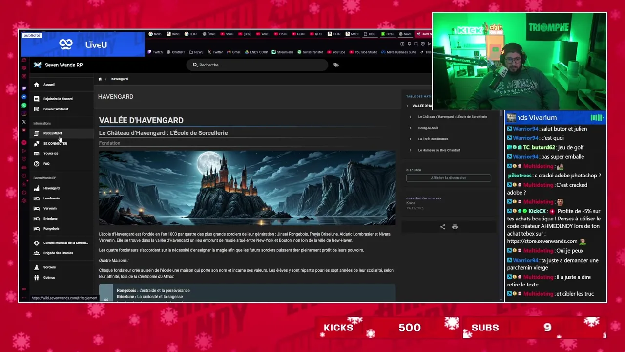Expand Le Château d'Havengard contents entry
Viewport: 625px width, 352px height.
pos(410,117)
